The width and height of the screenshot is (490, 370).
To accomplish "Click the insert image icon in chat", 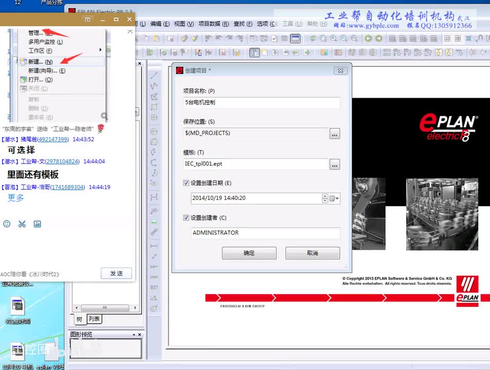I will coord(37,224).
